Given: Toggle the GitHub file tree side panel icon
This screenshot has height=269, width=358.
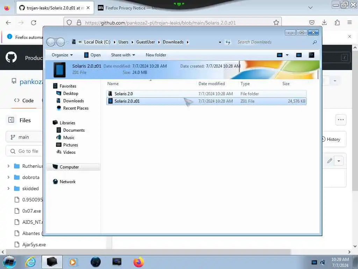Looking at the screenshot, I should 11,120.
